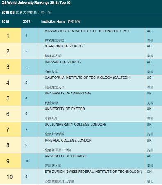Select the 2018 column header

[5, 21]
